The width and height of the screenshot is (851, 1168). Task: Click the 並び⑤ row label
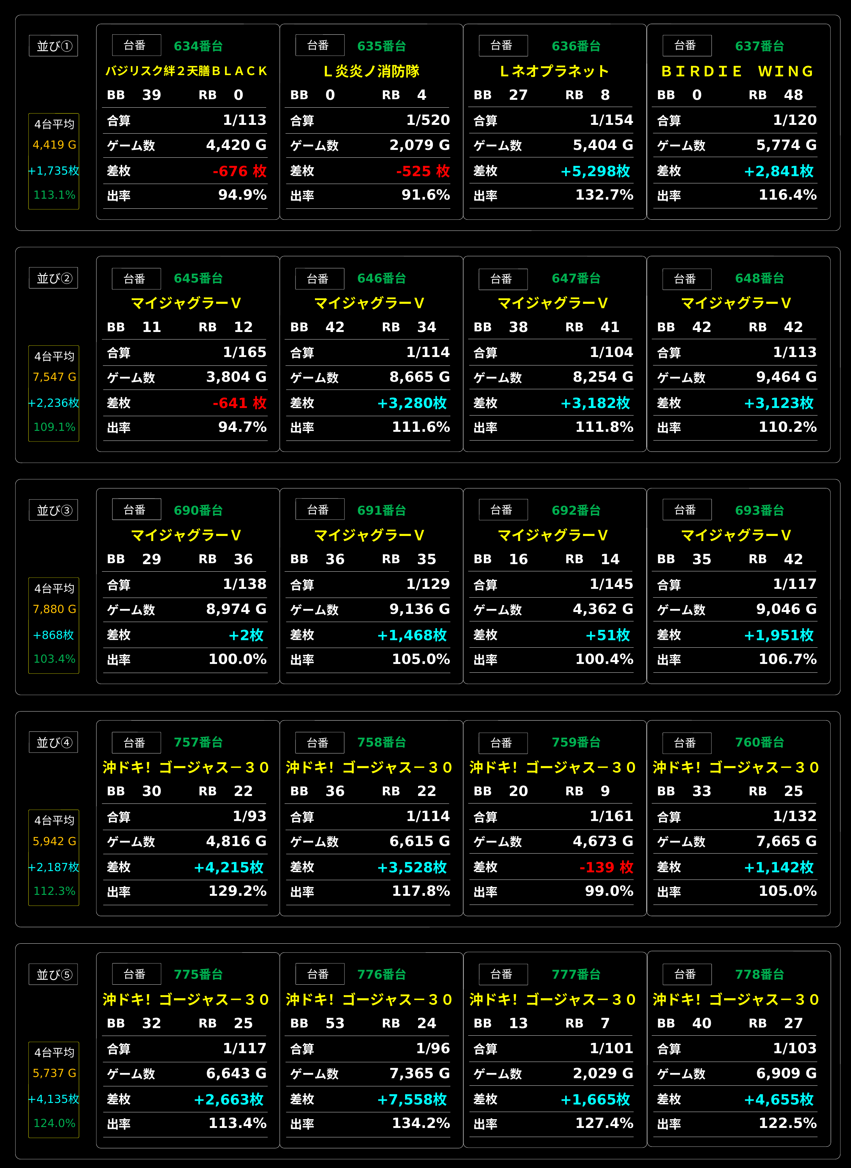tap(53, 974)
